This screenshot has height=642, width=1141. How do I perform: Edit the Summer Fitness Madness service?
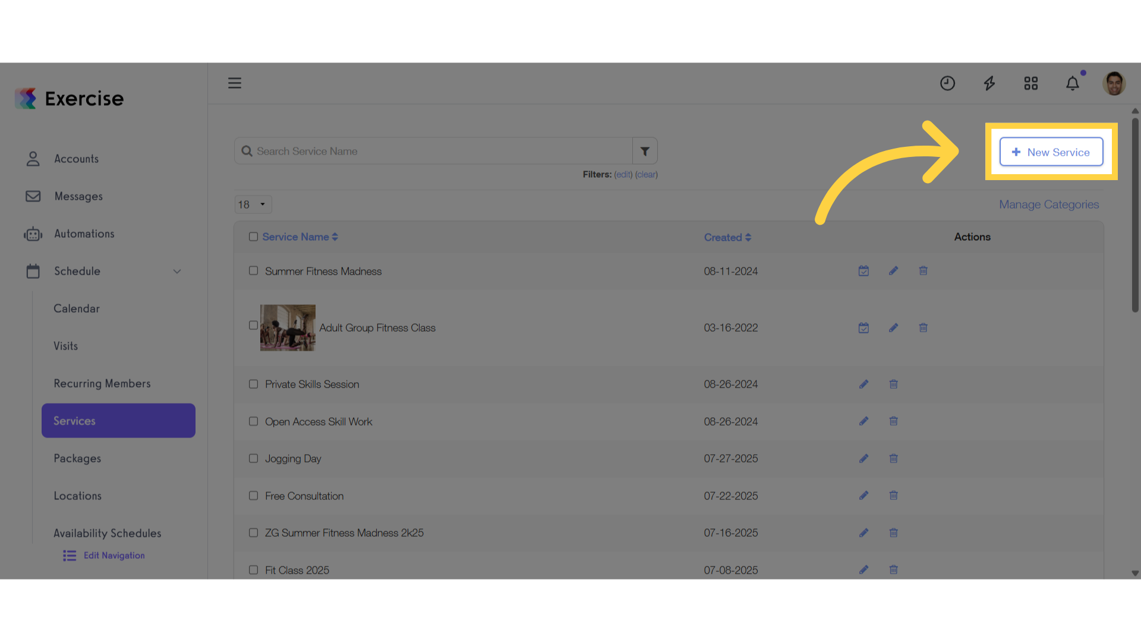[893, 271]
